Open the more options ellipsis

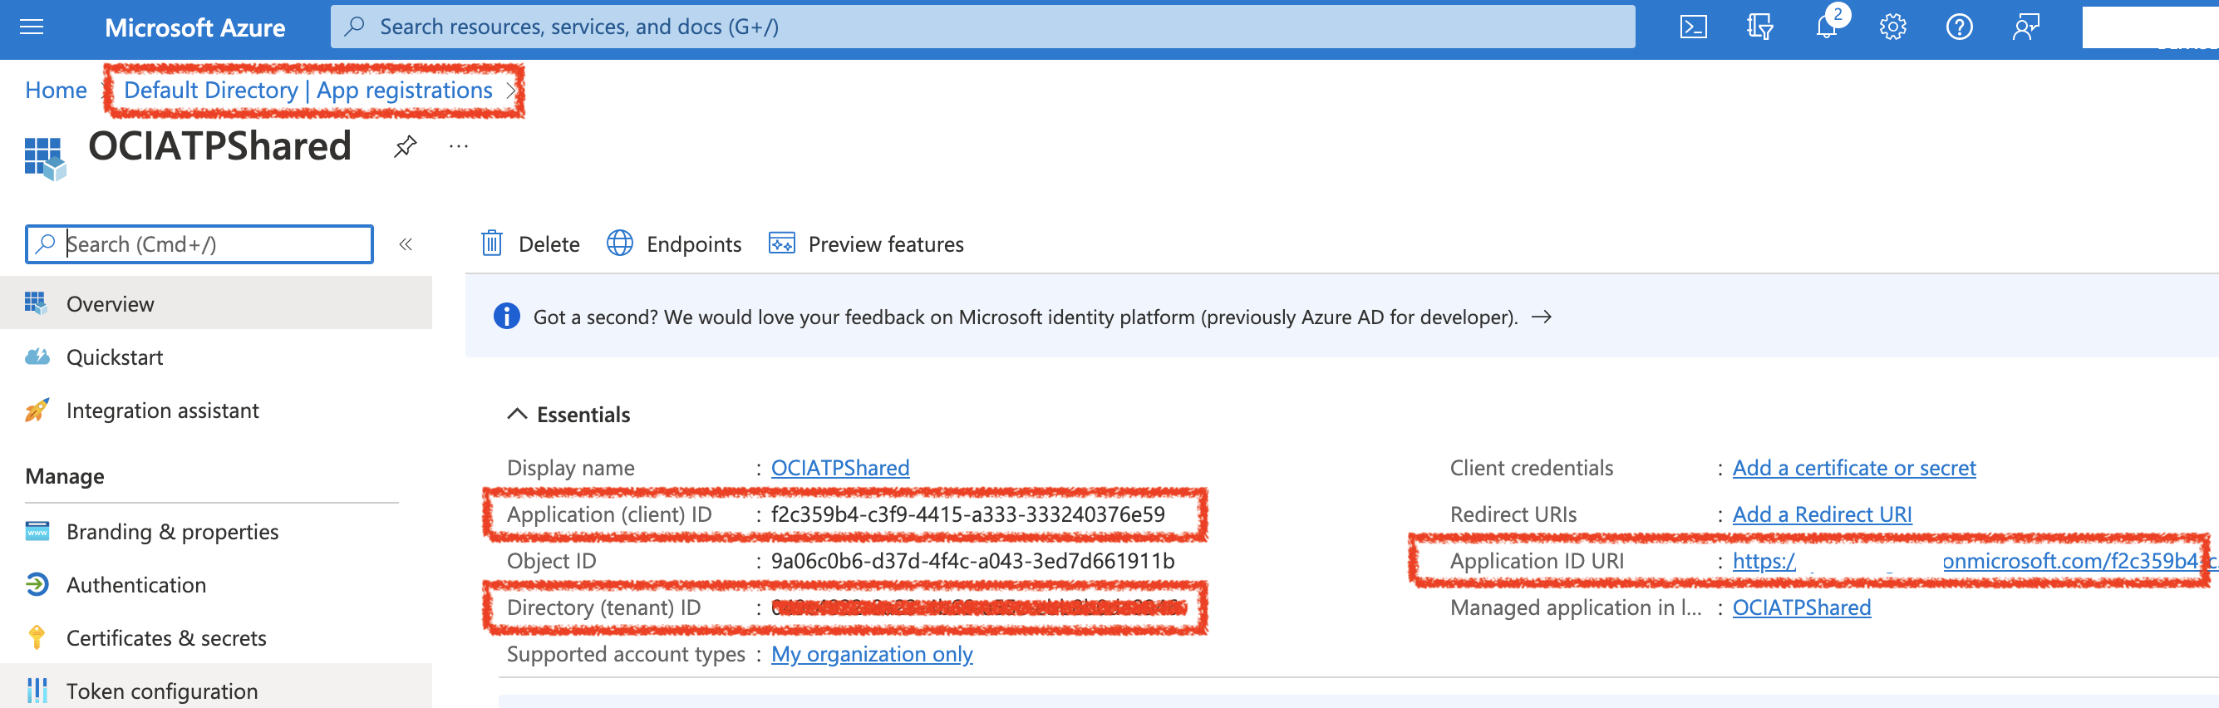[458, 146]
